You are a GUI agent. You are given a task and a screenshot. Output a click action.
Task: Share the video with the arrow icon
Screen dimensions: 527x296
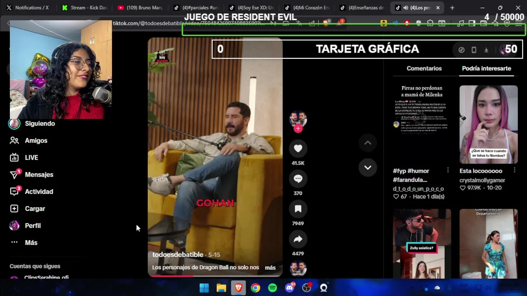[x=298, y=239]
